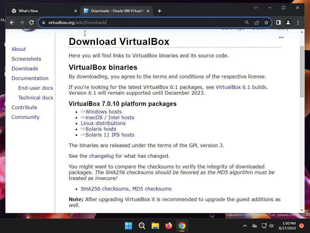Open taskbar Search

pos(142,226)
